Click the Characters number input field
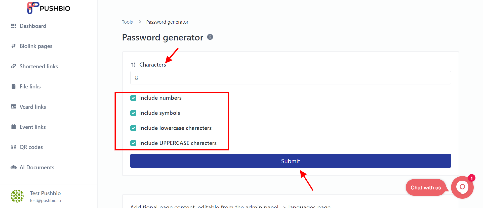 click(291, 78)
